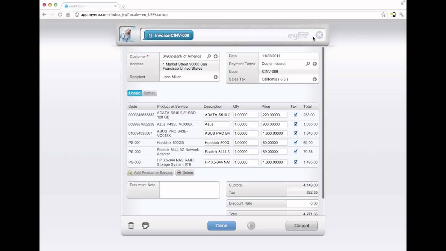This screenshot has width=446, height=251.
Task: Edit quantity for Realtek 8444 row
Action: [x=246, y=152]
